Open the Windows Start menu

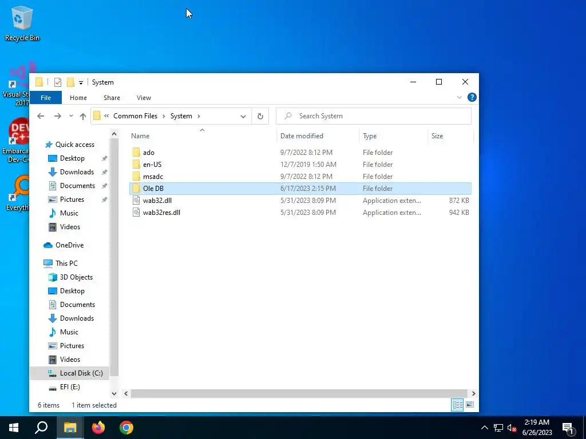(x=14, y=428)
